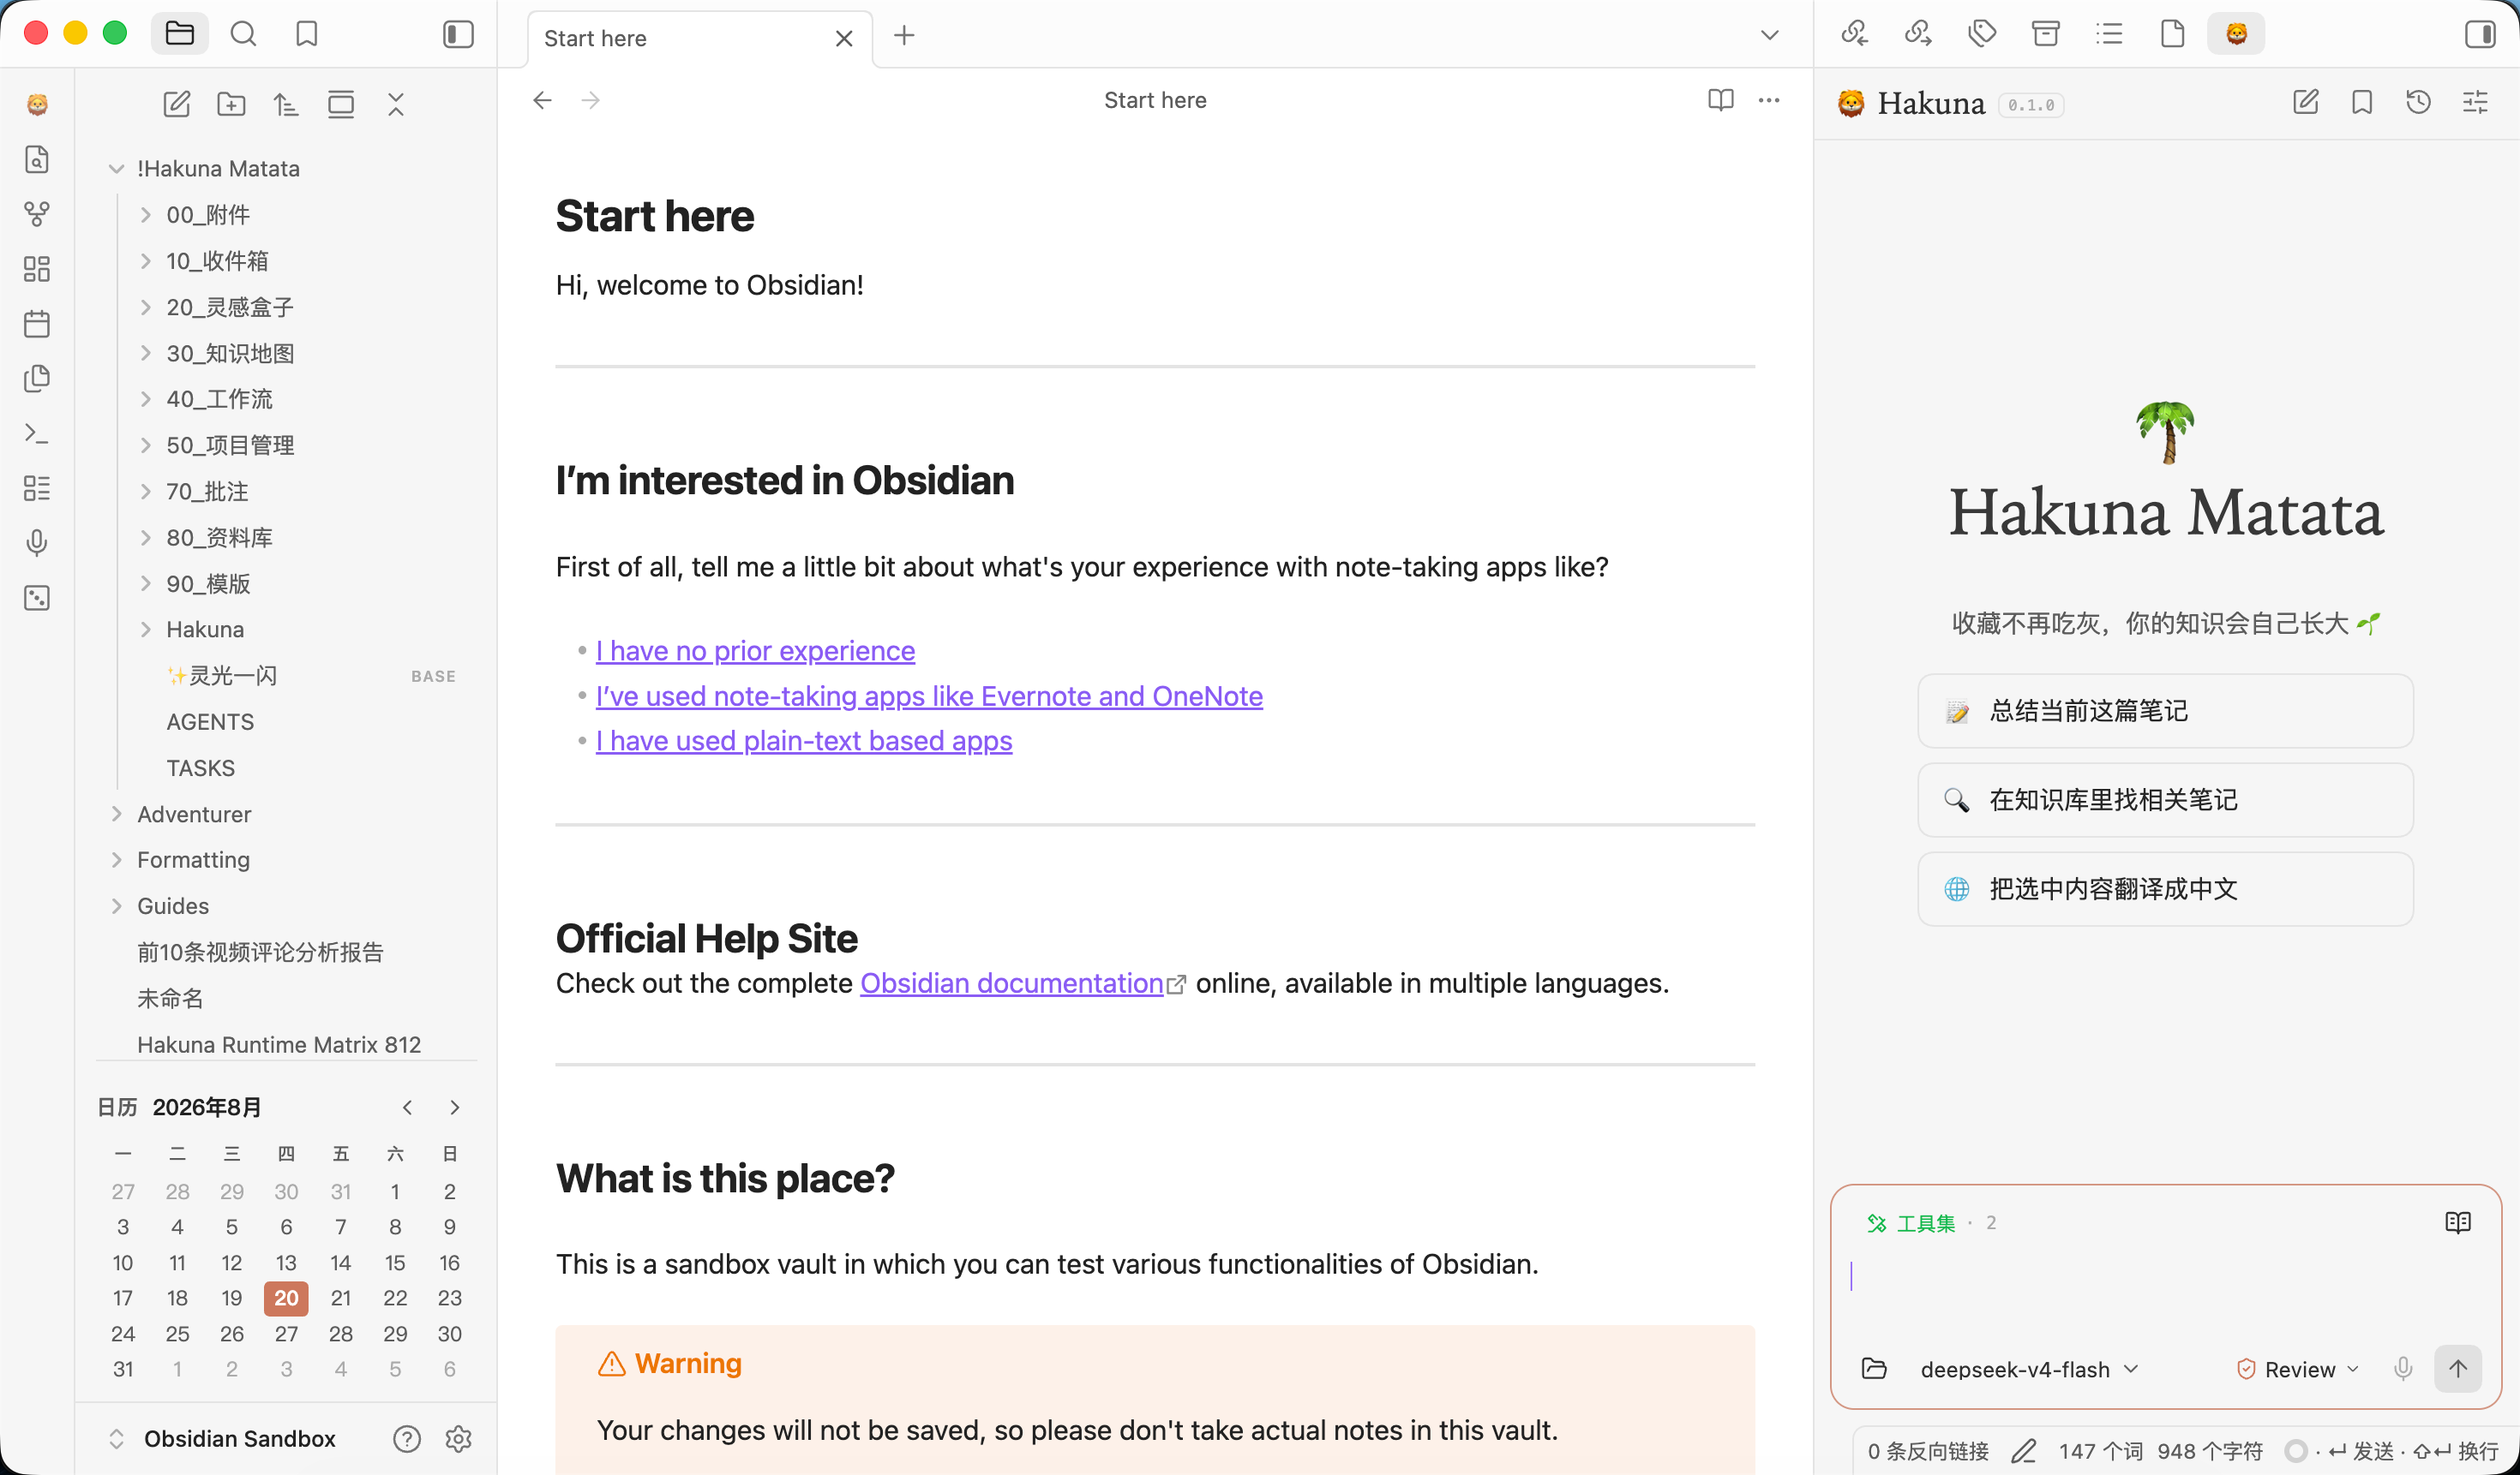Follow 'I have used plain-text based apps' link
This screenshot has height=1475, width=2520.
804,740
